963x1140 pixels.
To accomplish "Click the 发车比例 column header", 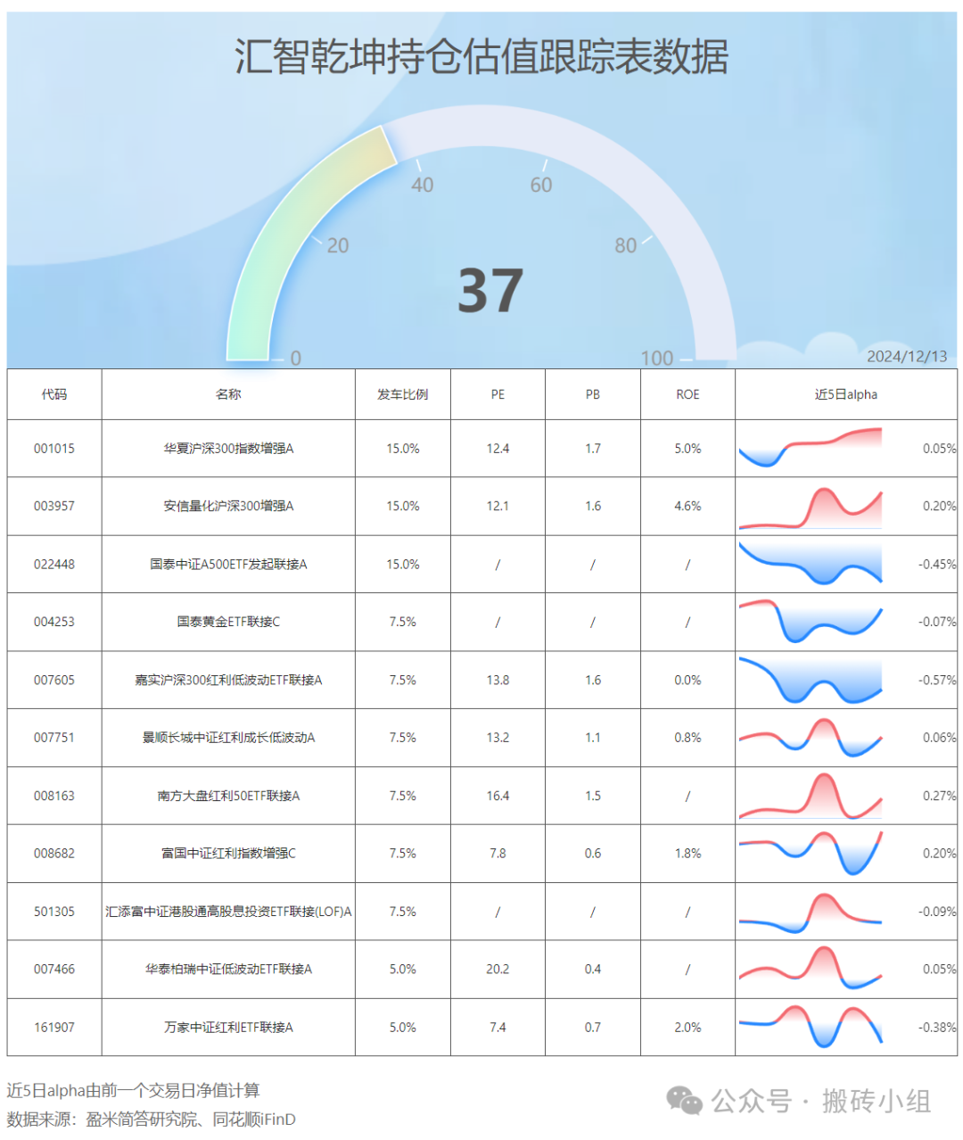I will [403, 394].
